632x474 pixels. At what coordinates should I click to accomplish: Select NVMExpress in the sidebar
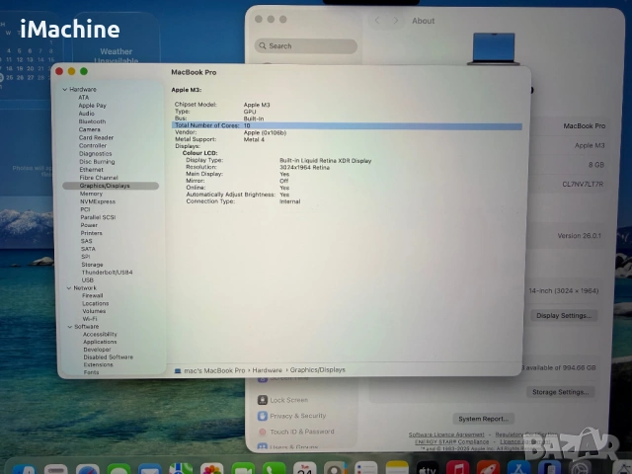(x=98, y=201)
